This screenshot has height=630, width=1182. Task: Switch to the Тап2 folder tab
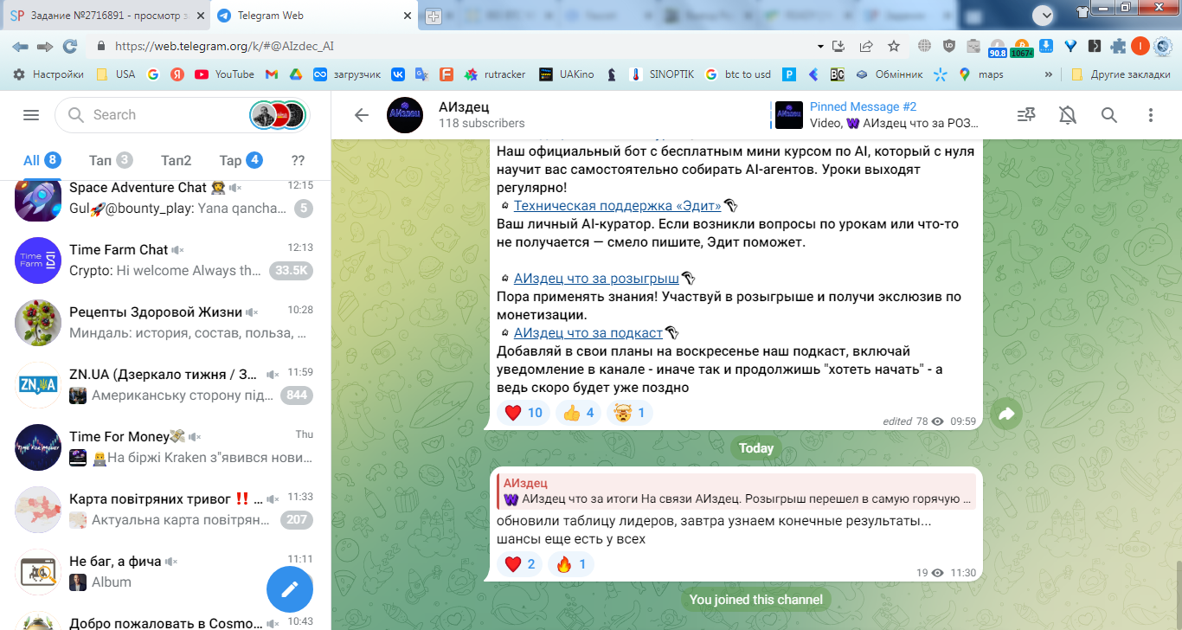(x=176, y=160)
